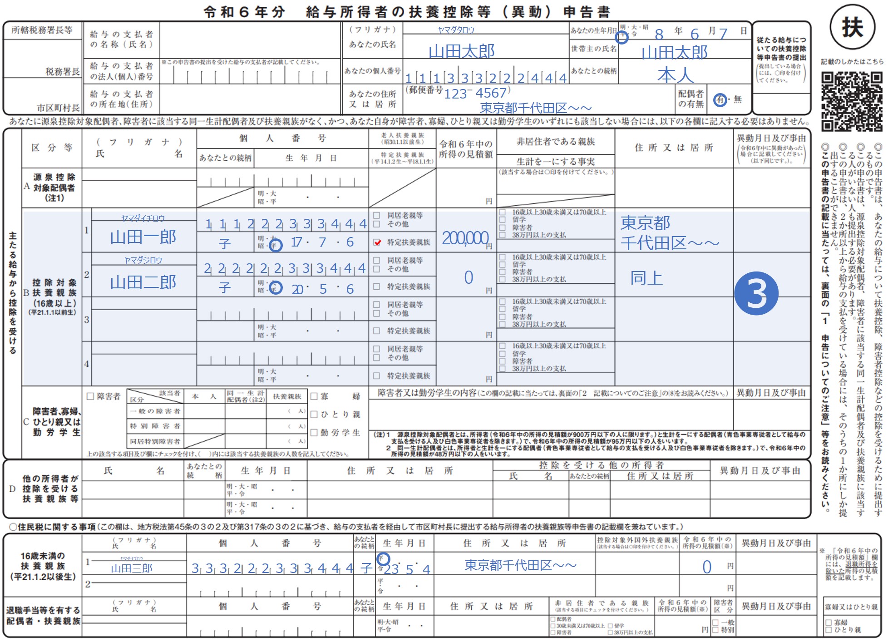Screen dimensions: 888x642
Task: Click the name 山田太郎 in あなたの氏名
Action: [x=462, y=51]
